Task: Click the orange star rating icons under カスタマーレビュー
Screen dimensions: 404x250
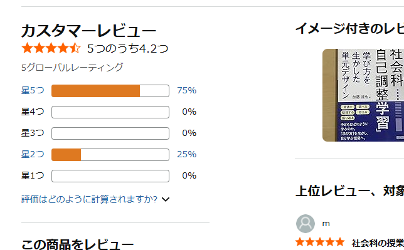Action: pyautogui.click(x=51, y=48)
